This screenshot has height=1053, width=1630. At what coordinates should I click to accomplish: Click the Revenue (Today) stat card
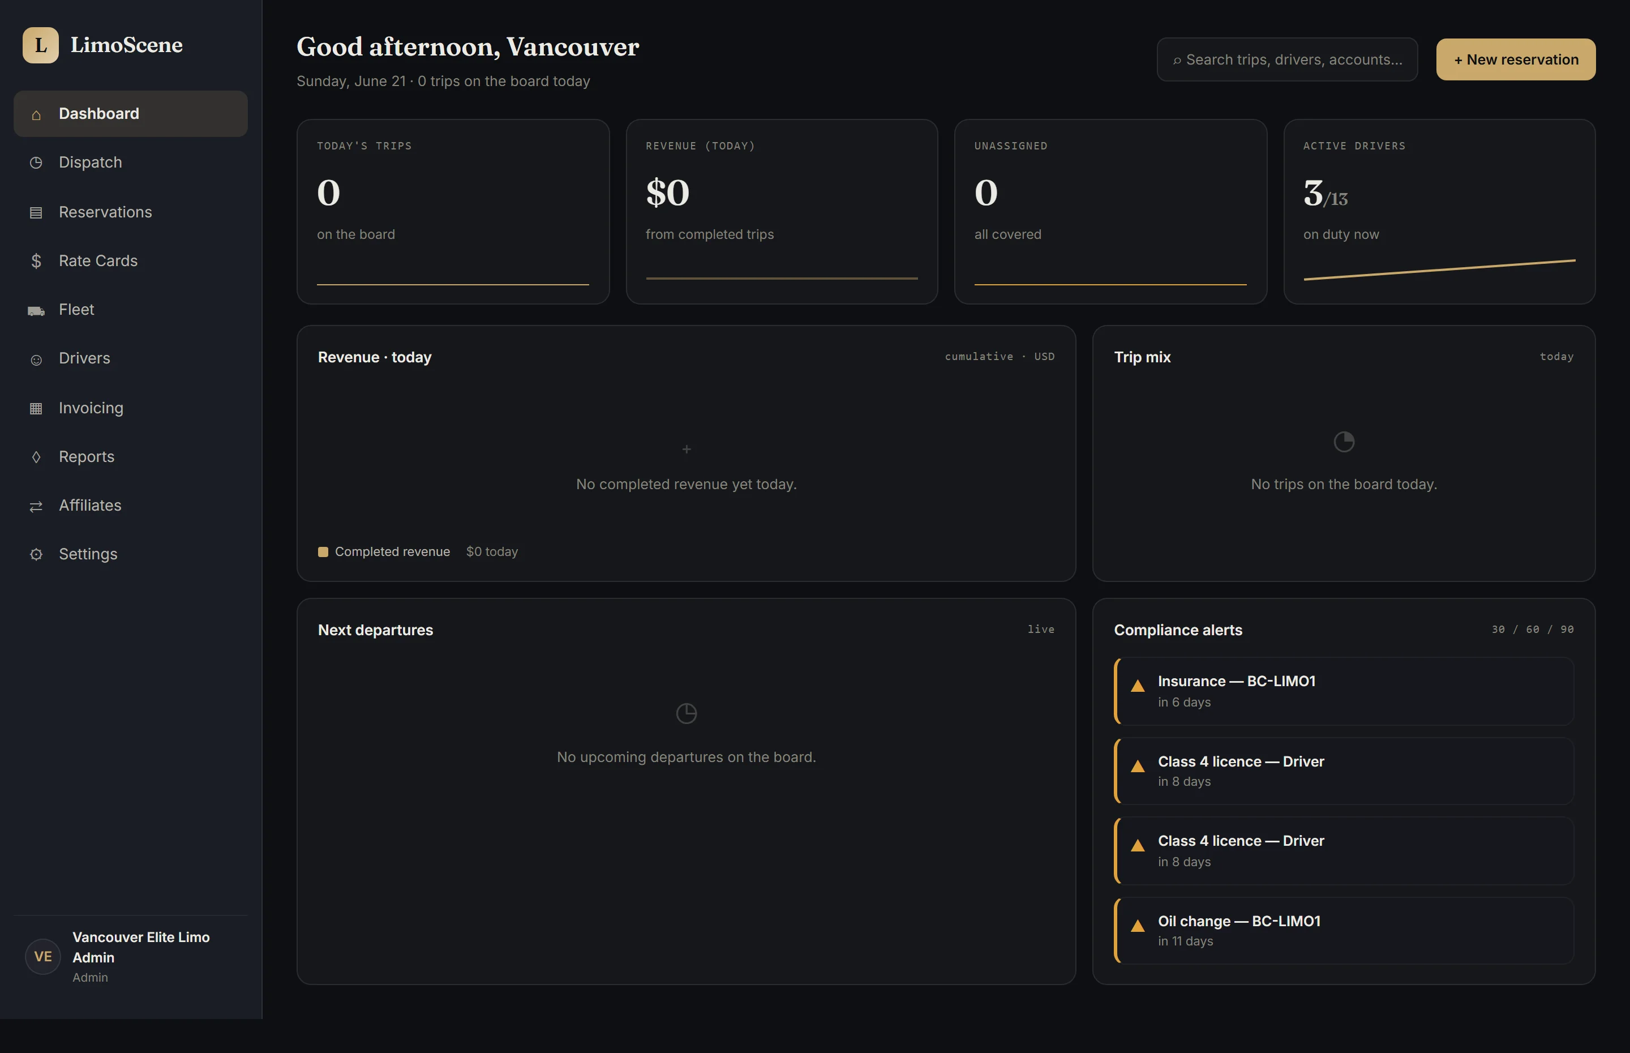coord(782,212)
